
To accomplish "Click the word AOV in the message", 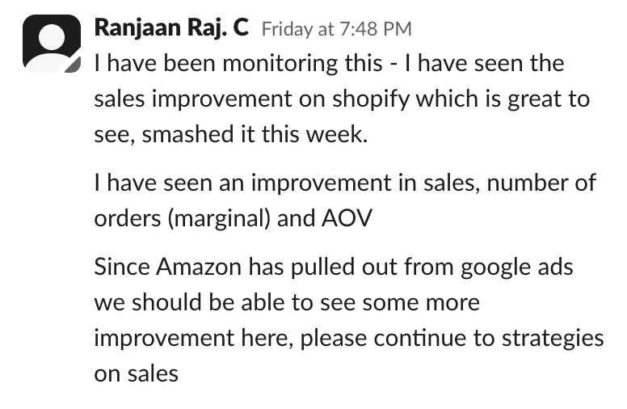I will pyautogui.click(x=347, y=218).
